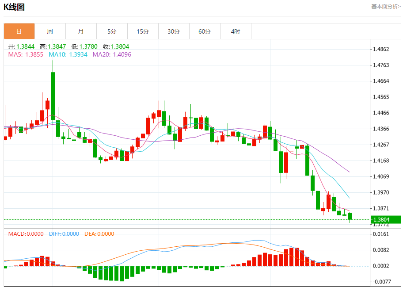The image size is (403, 287).
Task: Click the 1.4862 price axis label
Action: pos(381,49)
